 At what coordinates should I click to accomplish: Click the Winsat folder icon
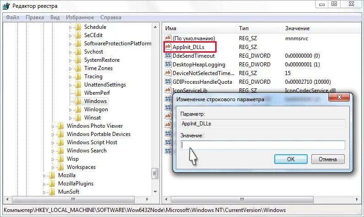coord(78,118)
